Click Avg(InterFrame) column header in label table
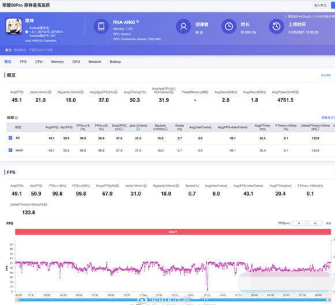The height and width of the screenshot is (305, 335). coord(200,127)
